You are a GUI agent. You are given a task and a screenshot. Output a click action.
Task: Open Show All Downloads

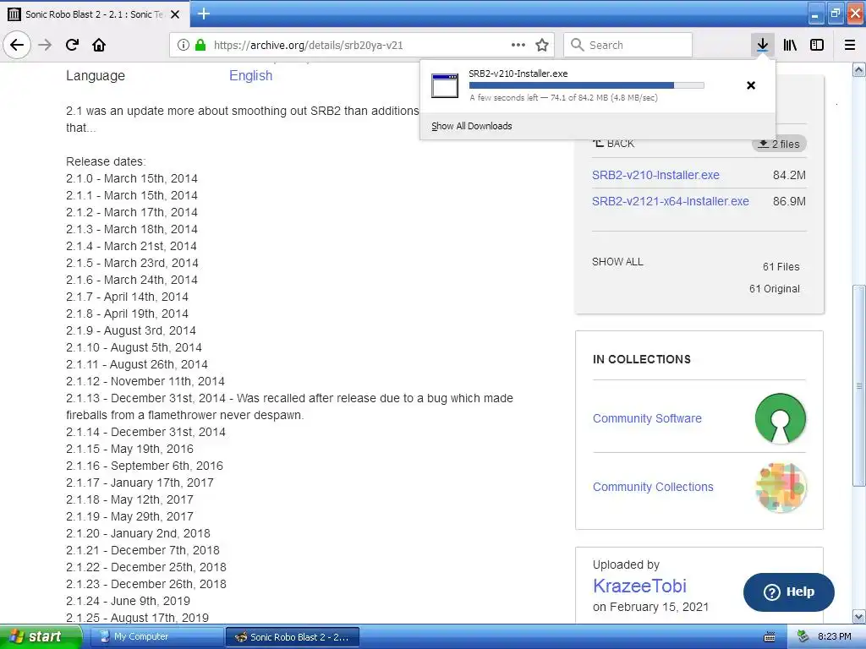tap(472, 126)
